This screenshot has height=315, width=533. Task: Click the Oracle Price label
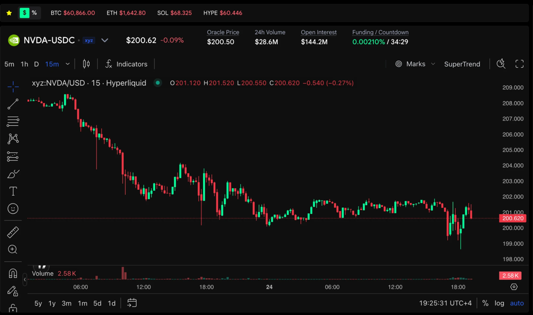click(223, 33)
